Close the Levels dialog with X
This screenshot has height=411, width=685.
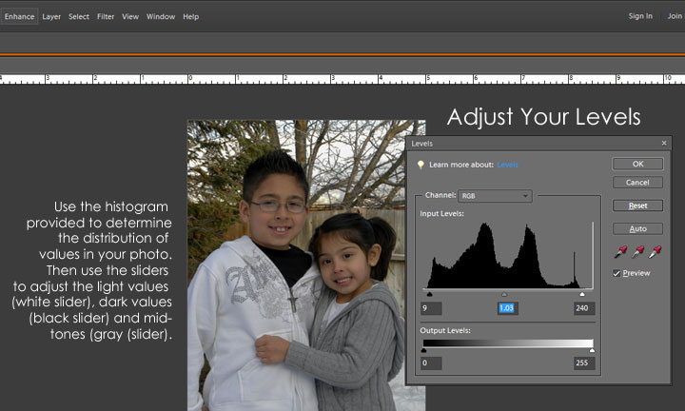click(x=662, y=144)
